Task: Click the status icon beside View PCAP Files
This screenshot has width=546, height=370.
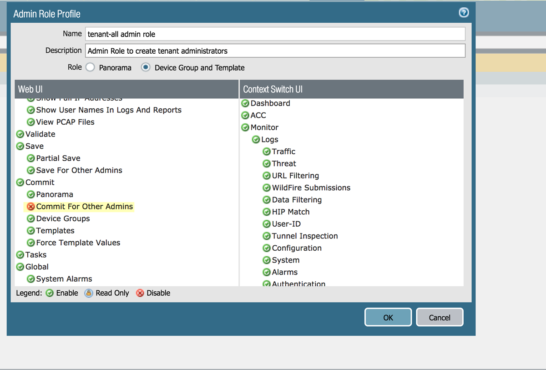Action: (x=31, y=122)
